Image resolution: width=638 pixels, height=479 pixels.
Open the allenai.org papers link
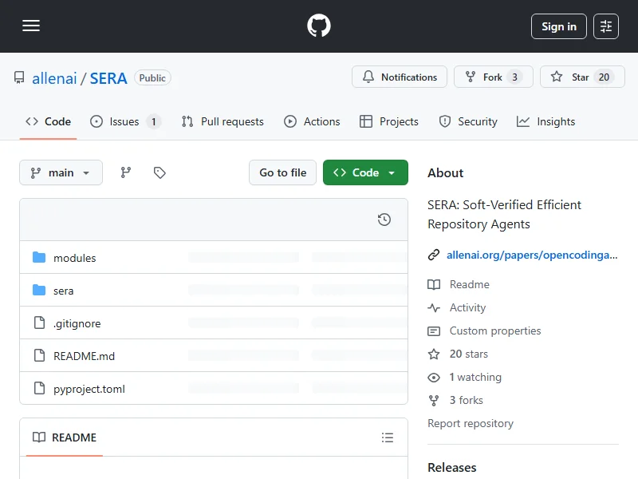coord(531,255)
